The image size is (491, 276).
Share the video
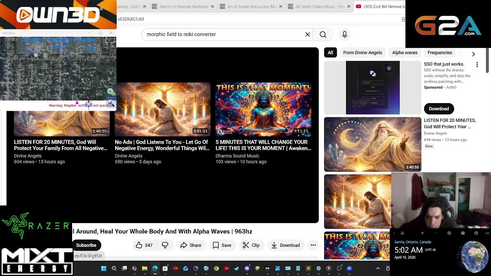(x=191, y=245)
